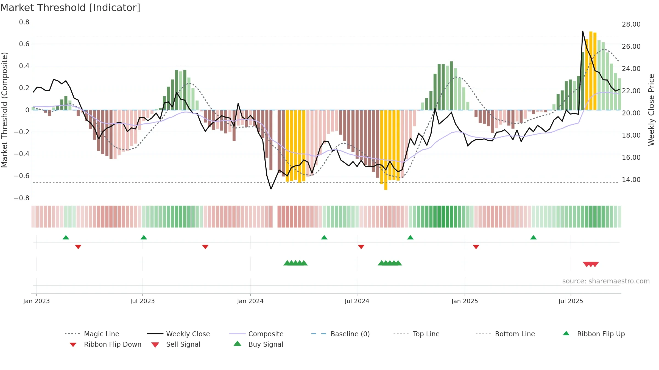Click the −0.6 left axis label

click(22, 176)
